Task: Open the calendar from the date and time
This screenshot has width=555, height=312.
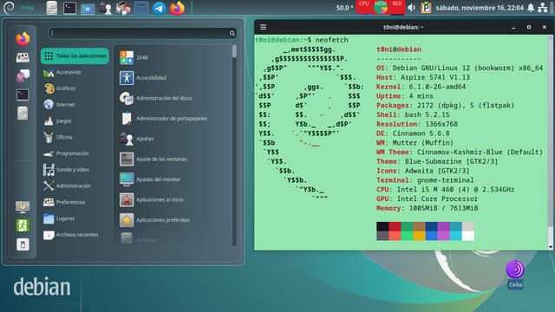Action: coord(480,8)
